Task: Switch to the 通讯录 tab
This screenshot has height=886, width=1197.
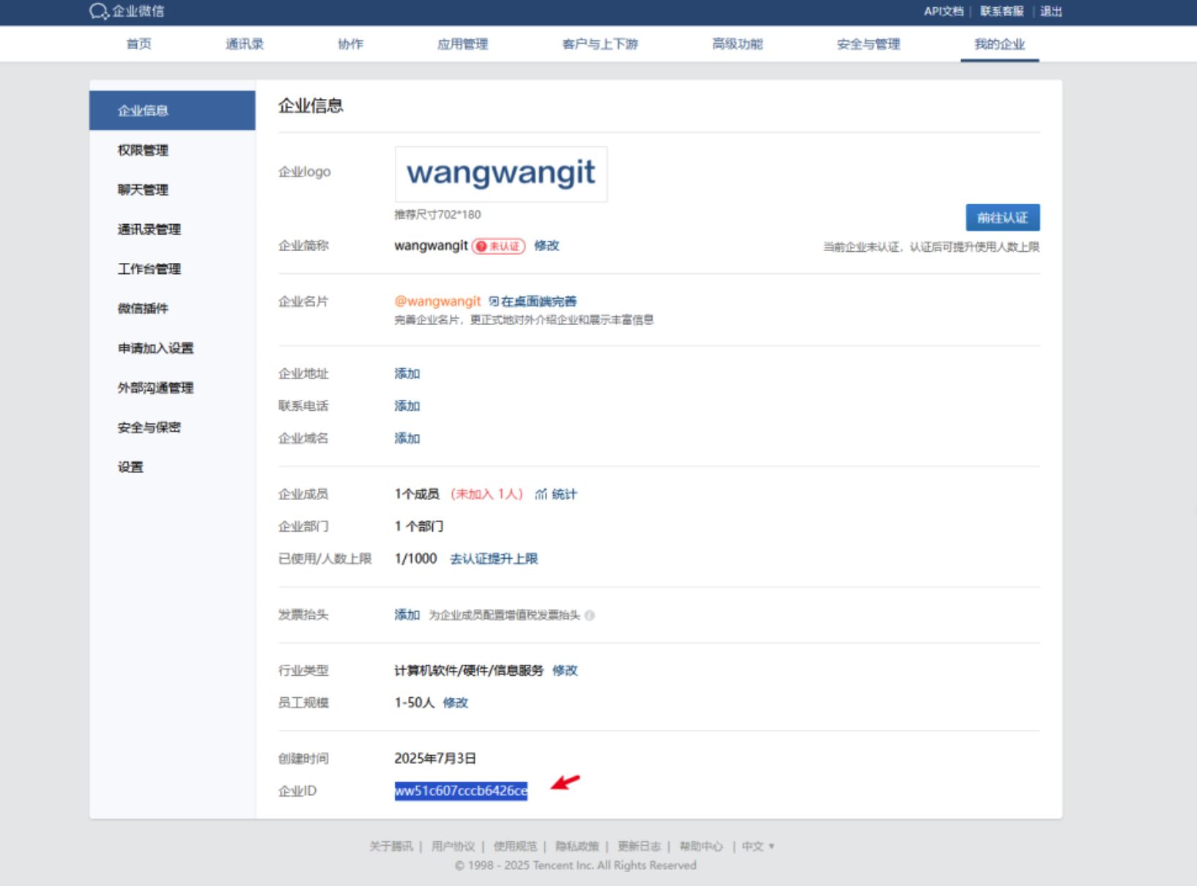Action: [x=244, y=44]
